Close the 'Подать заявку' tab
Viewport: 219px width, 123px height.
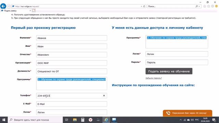[x=30, y=11]
